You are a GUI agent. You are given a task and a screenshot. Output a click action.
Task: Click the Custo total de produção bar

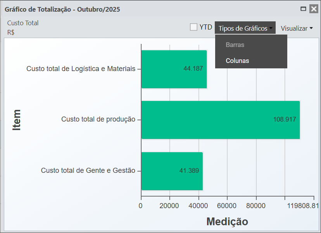220,120
